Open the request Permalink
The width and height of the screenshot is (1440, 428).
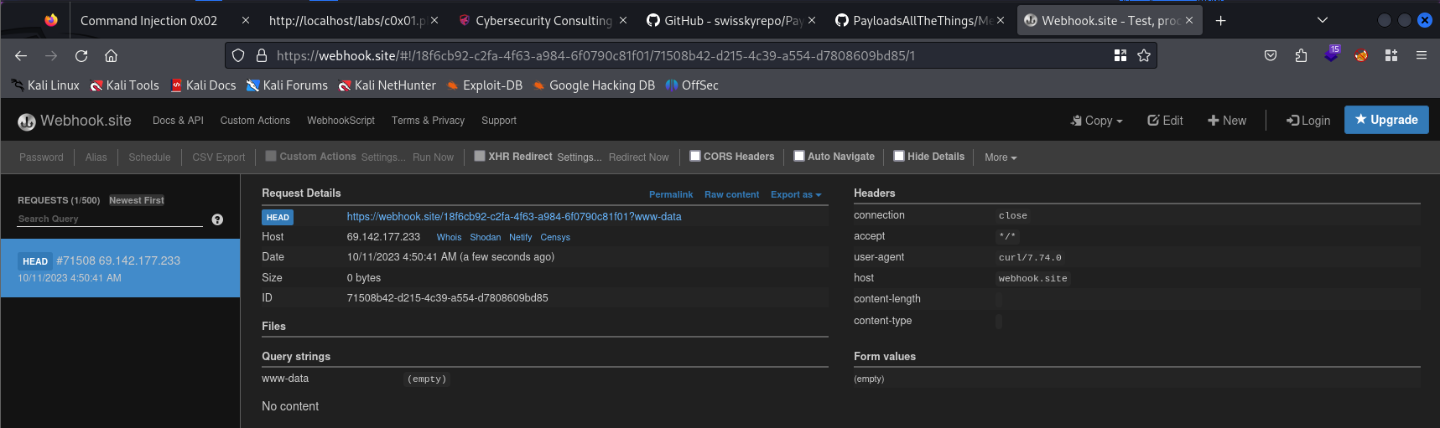[671, 194]
